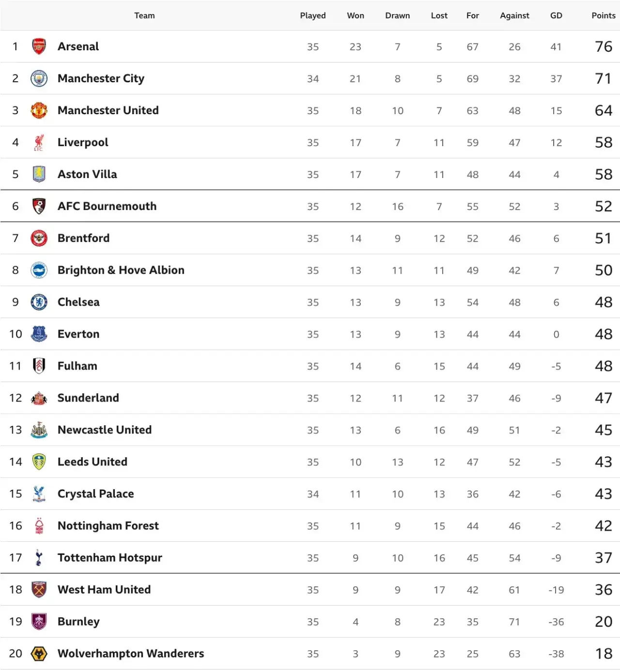Click the Arsenal club crest
620x670 pixels.
point(39,46)
